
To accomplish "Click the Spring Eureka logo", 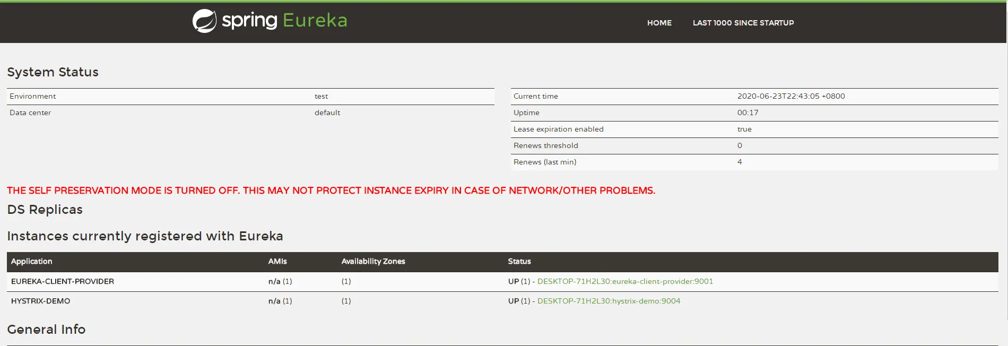I will click(270, 21).
